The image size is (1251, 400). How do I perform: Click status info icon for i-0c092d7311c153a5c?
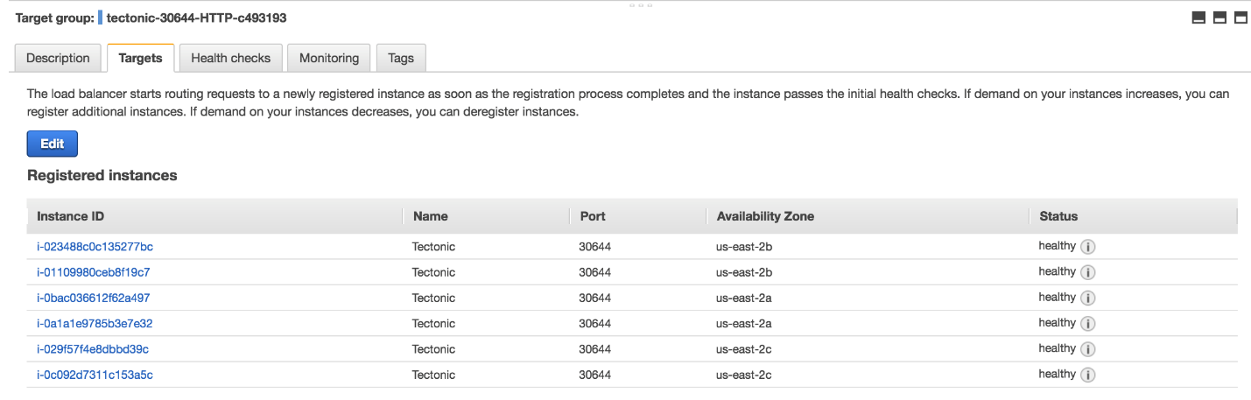pyautogui.click(x=1088, y=375)
